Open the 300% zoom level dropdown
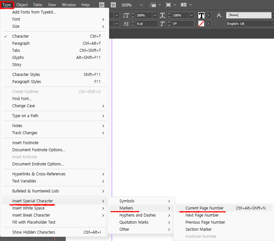This screenshot has height=241, width=274. click(x=141, y=5)
